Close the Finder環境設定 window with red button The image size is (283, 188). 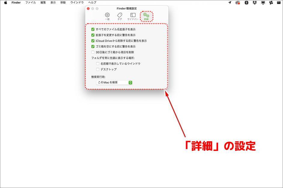(x=88, y=9)
